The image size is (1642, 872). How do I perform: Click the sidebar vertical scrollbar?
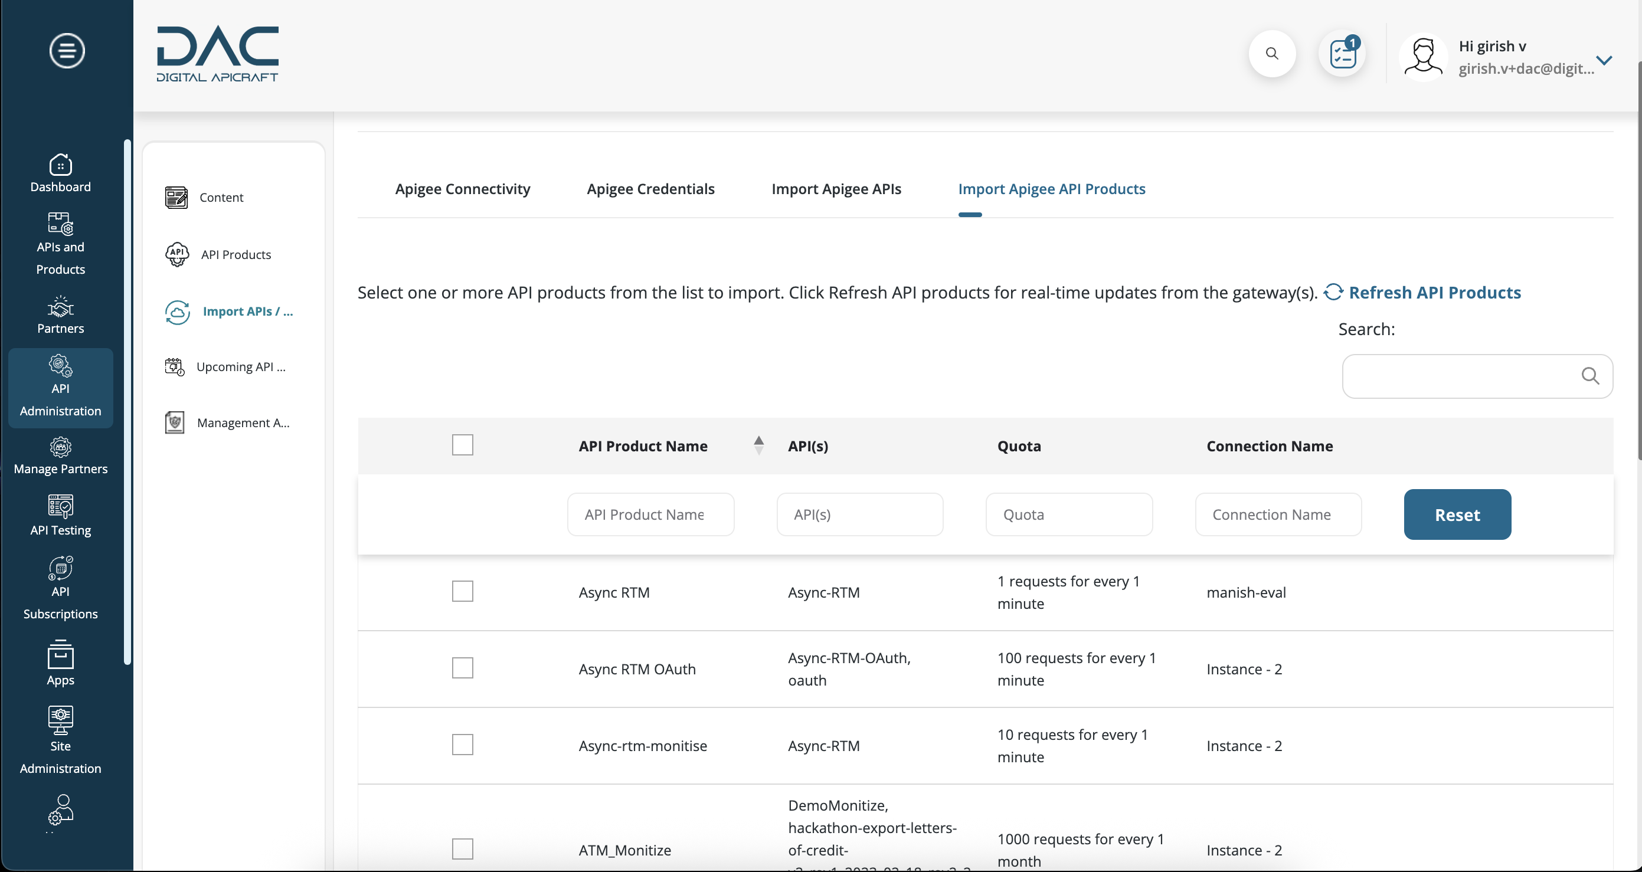127,401
